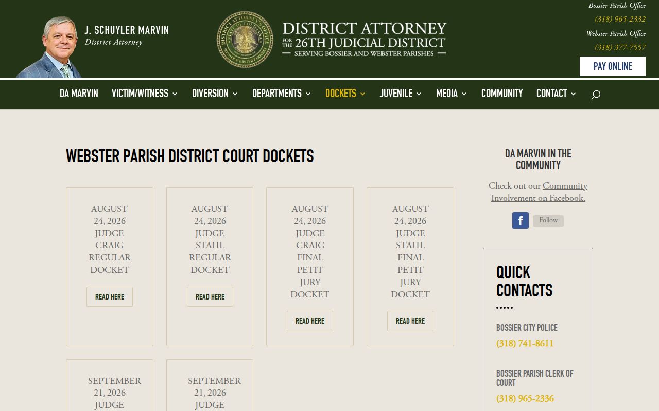This screenshot has height=411, width=659.
Task: Open the DA Marvin menu item
Action: pyautogui.click(x=79, y=94)
